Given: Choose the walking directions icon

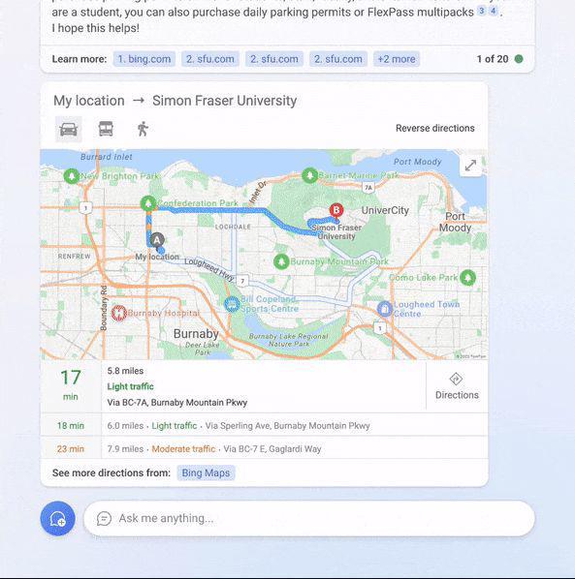Looking at the screenshot, I should pyautogui.click(x=144, y=129).
